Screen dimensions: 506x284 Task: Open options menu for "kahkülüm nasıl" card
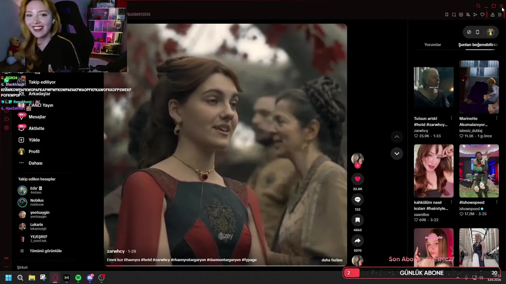click(451, 202)
